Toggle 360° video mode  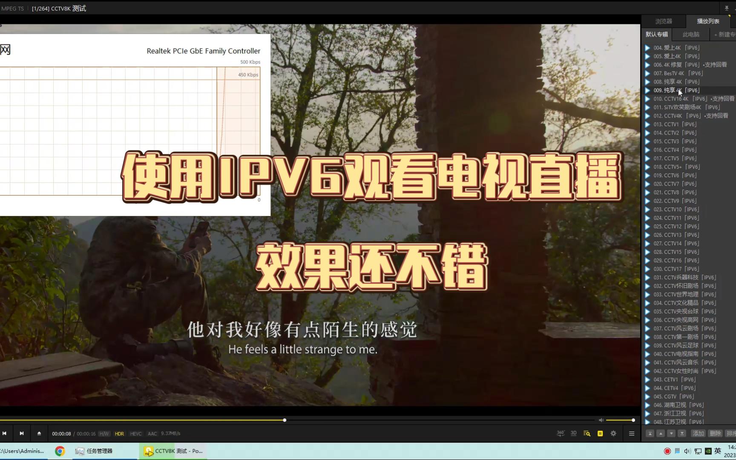click(x=561, y=433)
